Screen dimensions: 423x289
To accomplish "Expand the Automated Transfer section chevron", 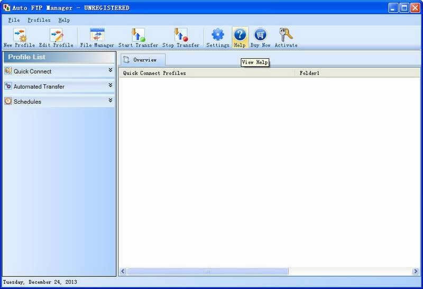I will 111,85.
